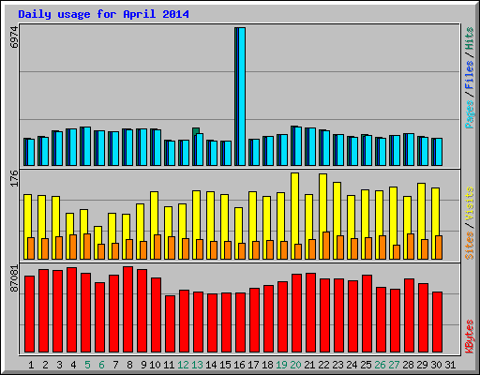
Task: Click day label 17 on the x-axis
Action: [x=253, y=365]
